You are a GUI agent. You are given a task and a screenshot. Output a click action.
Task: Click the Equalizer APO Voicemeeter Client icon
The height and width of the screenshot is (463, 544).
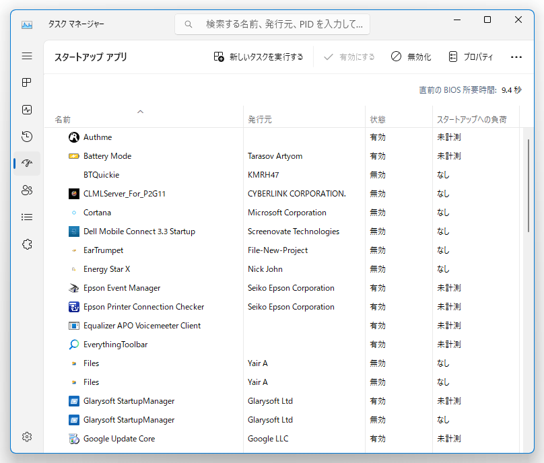pyautogui.click(x=74, y=326)
